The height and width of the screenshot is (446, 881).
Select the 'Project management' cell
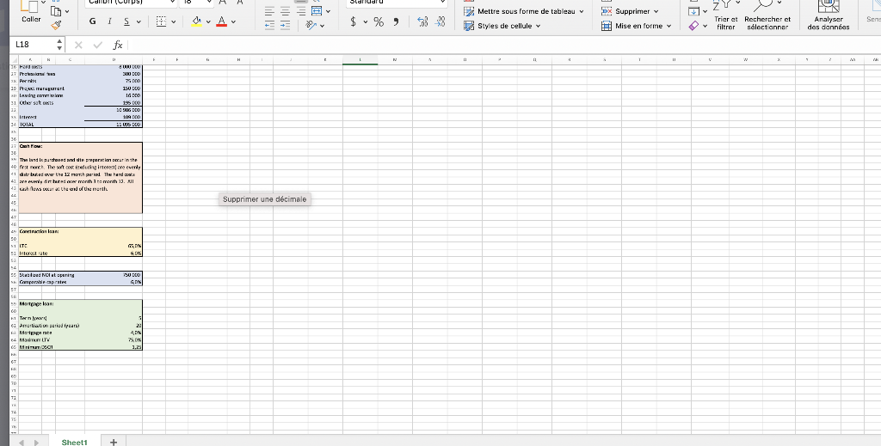(42, 89)
